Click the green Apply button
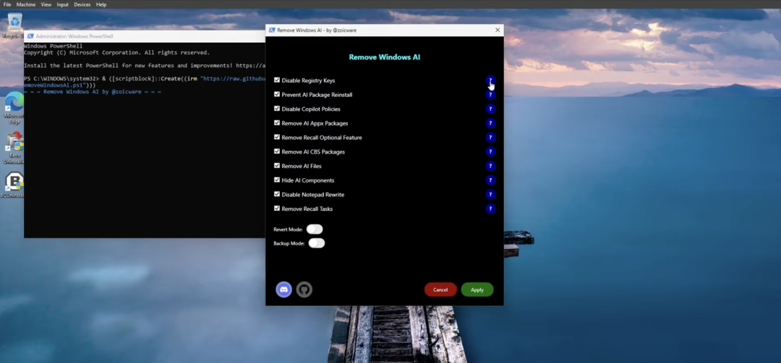Screen dimensions: 781x363 tap(477, 290)
